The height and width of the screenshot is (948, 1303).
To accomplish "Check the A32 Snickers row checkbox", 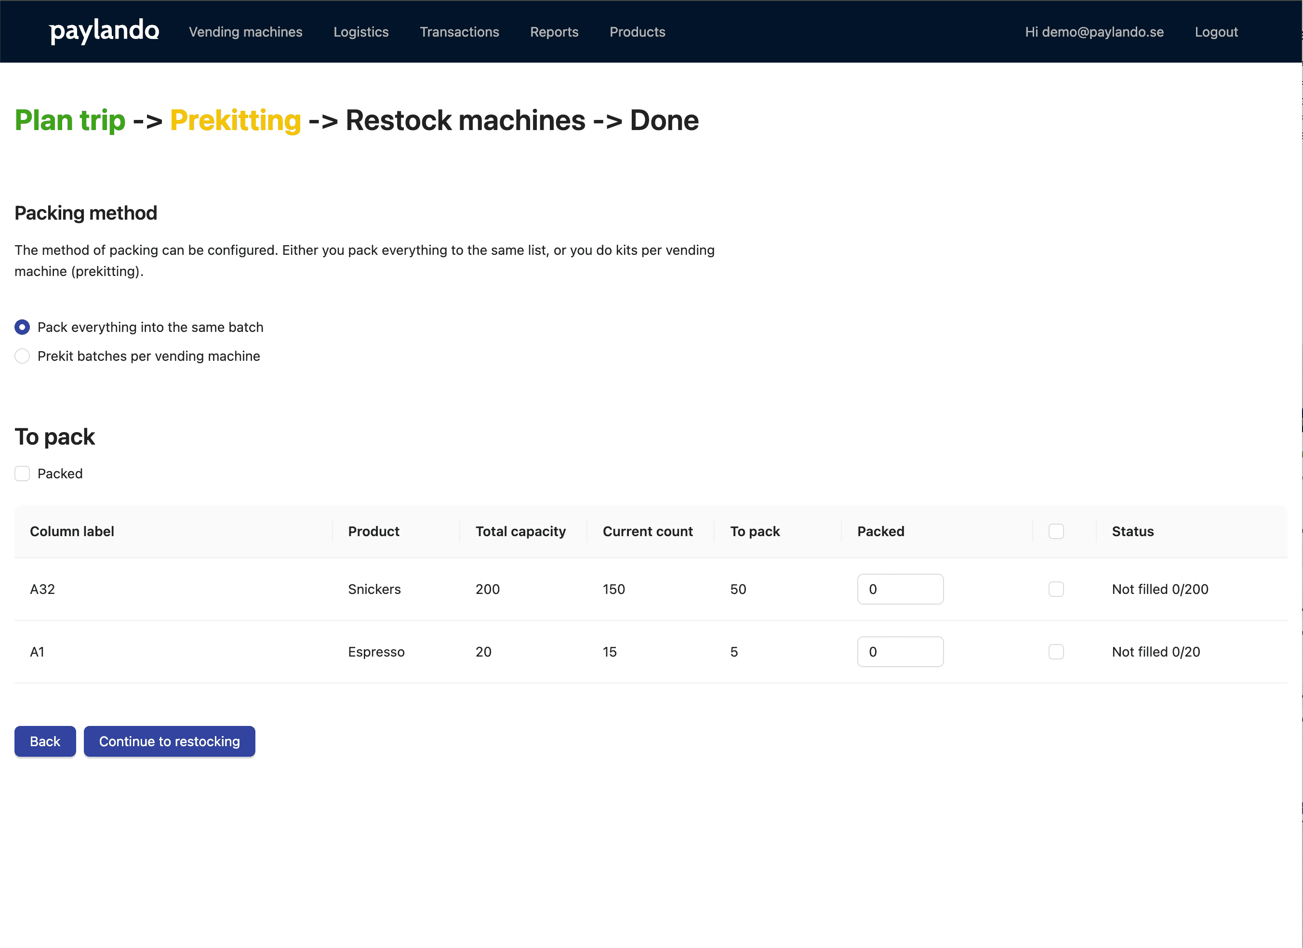I will click(x=1055, y=589).
